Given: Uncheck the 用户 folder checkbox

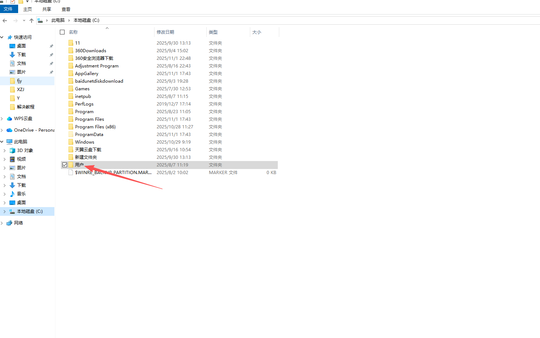Looking at the screenshot, I should coord(65,164).
